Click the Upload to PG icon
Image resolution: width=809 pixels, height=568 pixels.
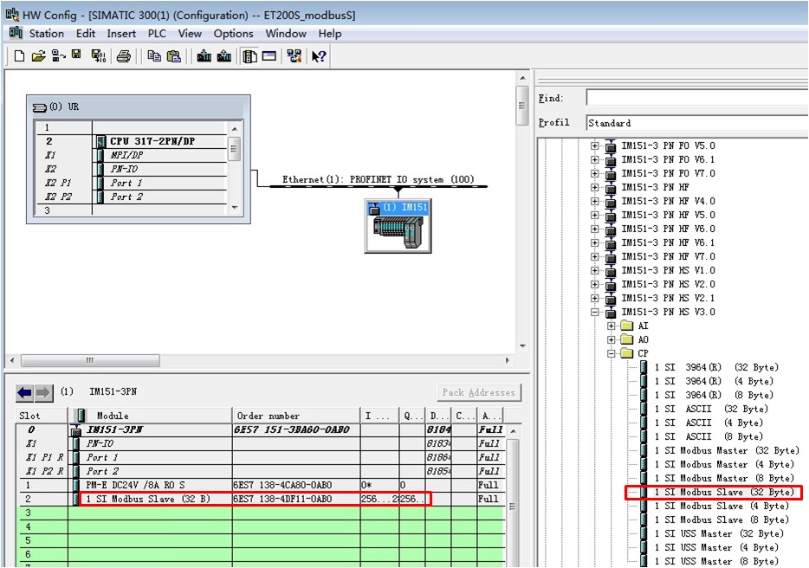click(224, 56)
